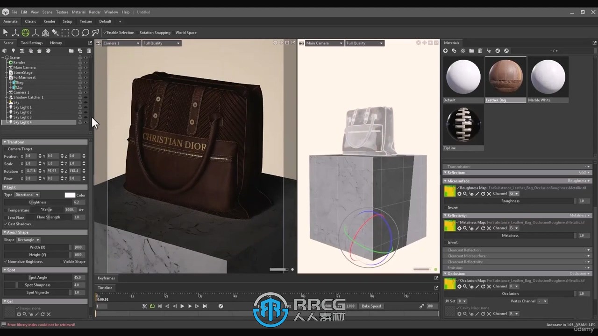Reload the Occlusion Map texture
Image resolution: width=598 pixels, height=336 pixels.
click(x=483, y=286)
